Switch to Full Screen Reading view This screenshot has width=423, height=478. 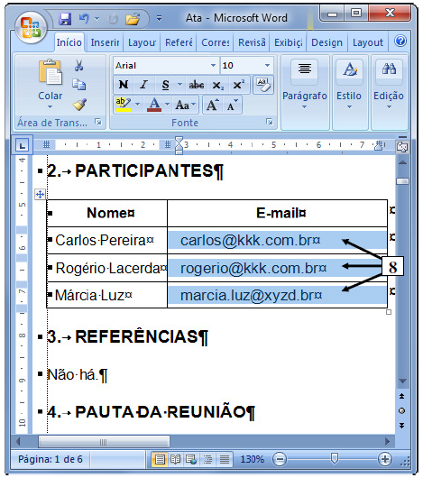175,459
